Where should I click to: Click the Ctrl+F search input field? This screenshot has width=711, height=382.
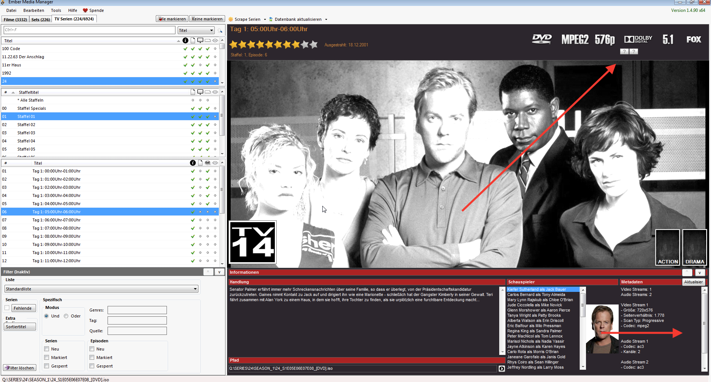89,30
